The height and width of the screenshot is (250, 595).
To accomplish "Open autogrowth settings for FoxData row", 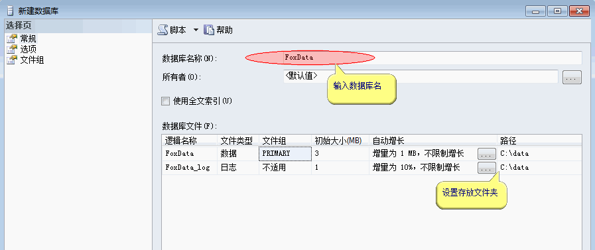I will [x=486, y=154].
